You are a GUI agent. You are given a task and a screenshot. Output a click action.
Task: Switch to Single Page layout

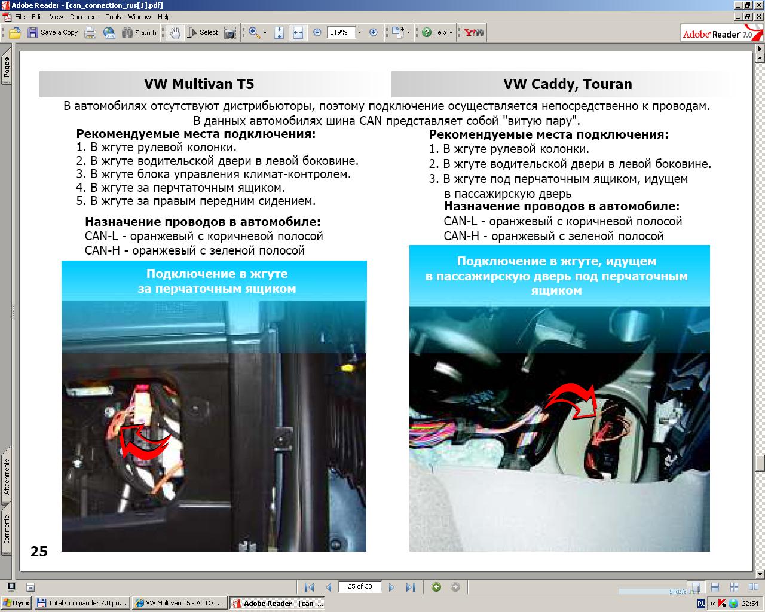[695, 587]
